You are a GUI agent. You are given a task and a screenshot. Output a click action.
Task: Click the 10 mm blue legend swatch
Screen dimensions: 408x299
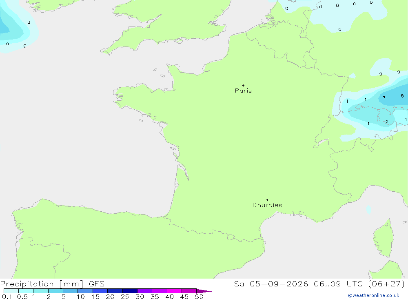(x=85, y=291)
